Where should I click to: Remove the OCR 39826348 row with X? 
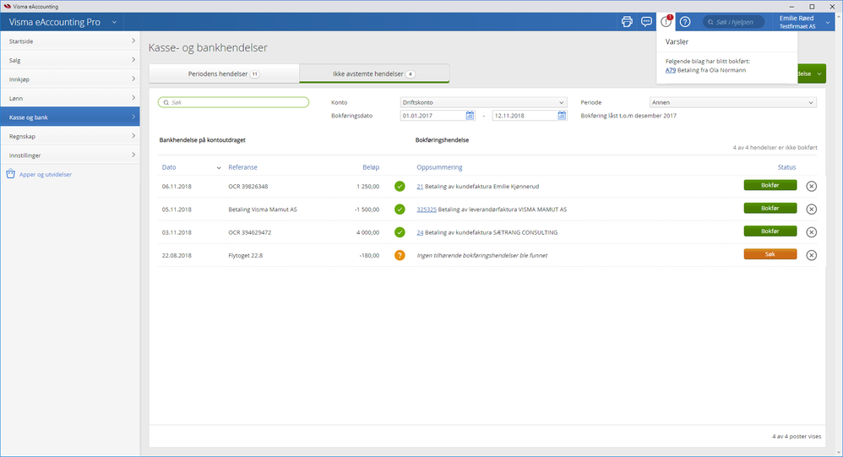pos(811,186)
